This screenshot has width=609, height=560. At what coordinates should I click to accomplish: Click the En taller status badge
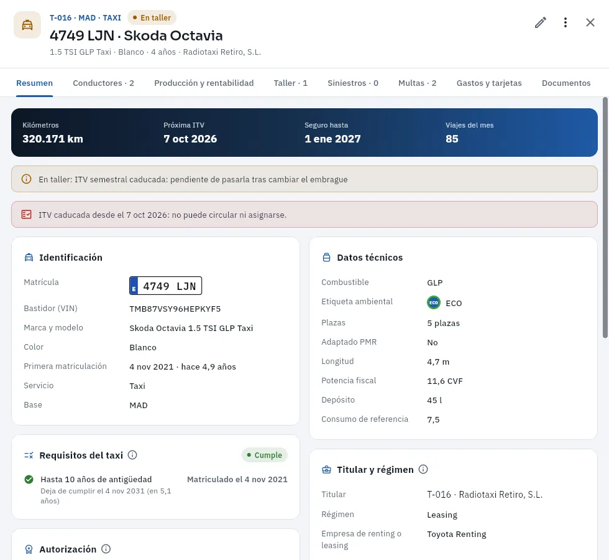(152, 18)
